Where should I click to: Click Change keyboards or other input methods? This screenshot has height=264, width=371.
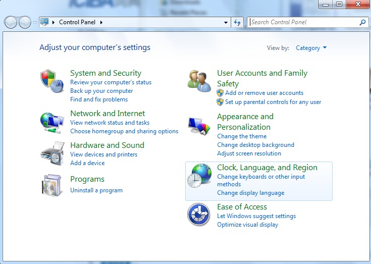click(261, 180)
